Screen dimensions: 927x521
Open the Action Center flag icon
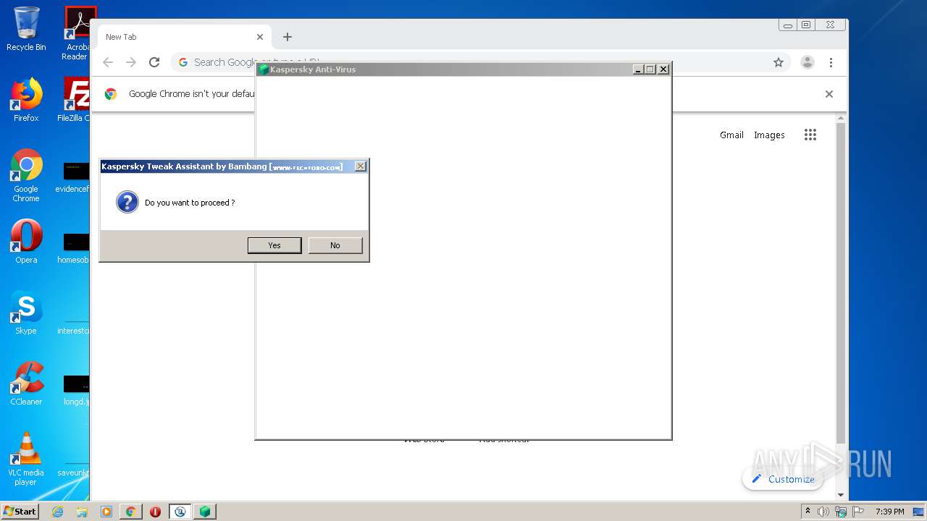click(857, 512)
